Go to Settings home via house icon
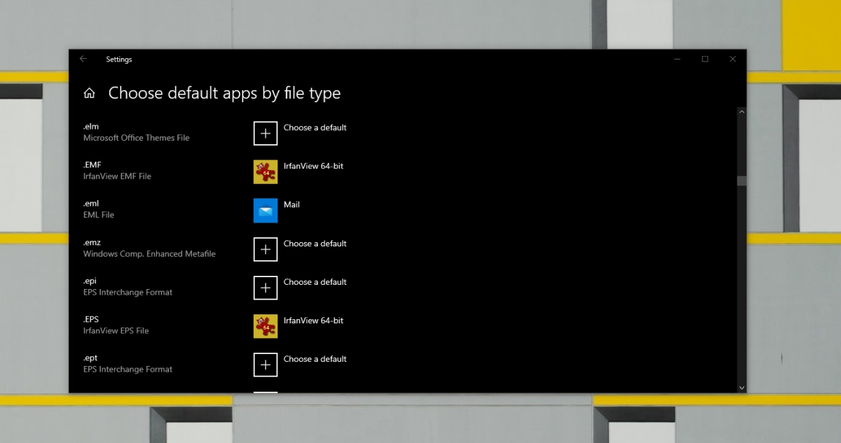The width and height of the screenshot is (841, 443). coord(89,93)
